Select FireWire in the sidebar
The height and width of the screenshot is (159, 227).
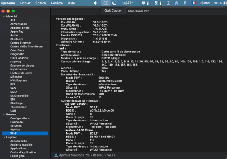[16, 62]
